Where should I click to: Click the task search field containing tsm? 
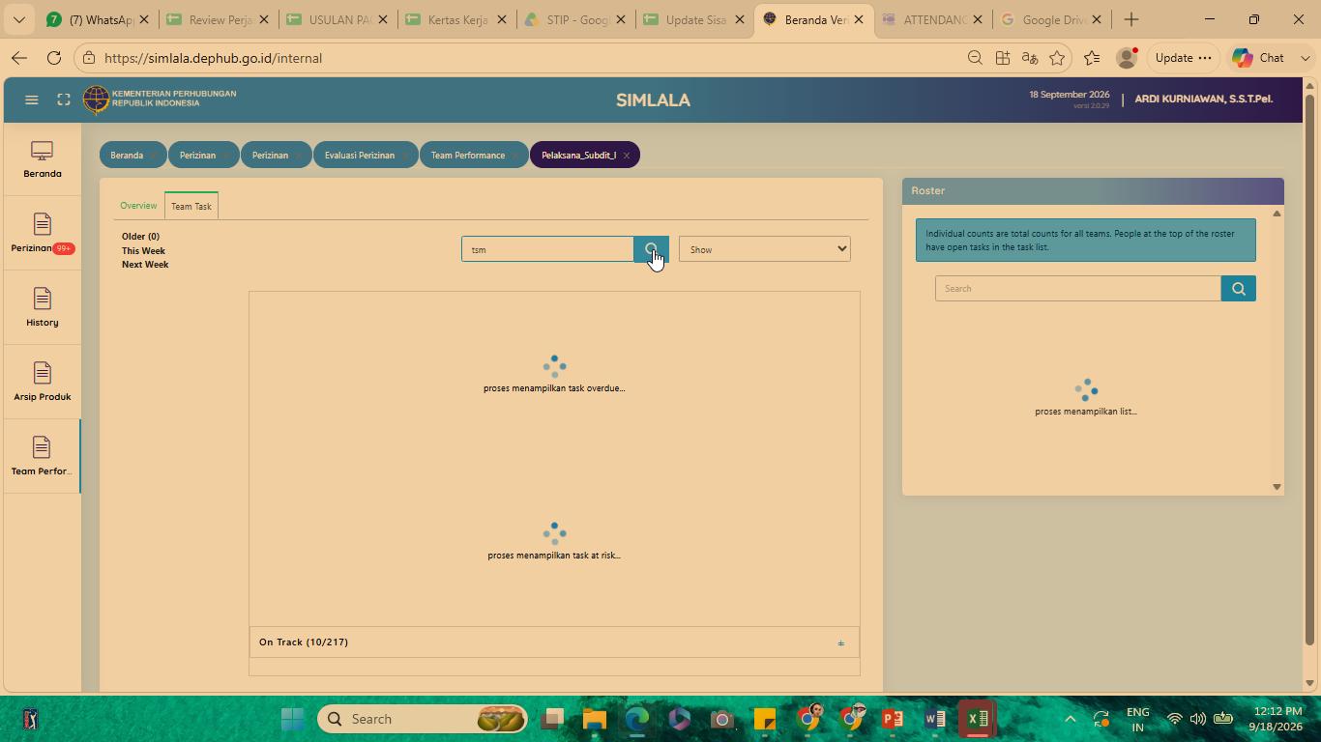point(547,249)
